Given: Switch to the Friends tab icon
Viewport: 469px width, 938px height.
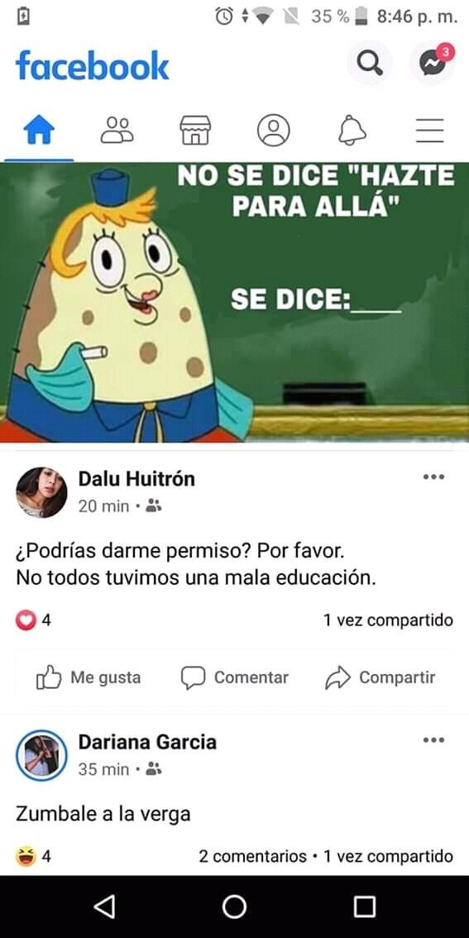Looking at the screenshot, I should [117, 131].
